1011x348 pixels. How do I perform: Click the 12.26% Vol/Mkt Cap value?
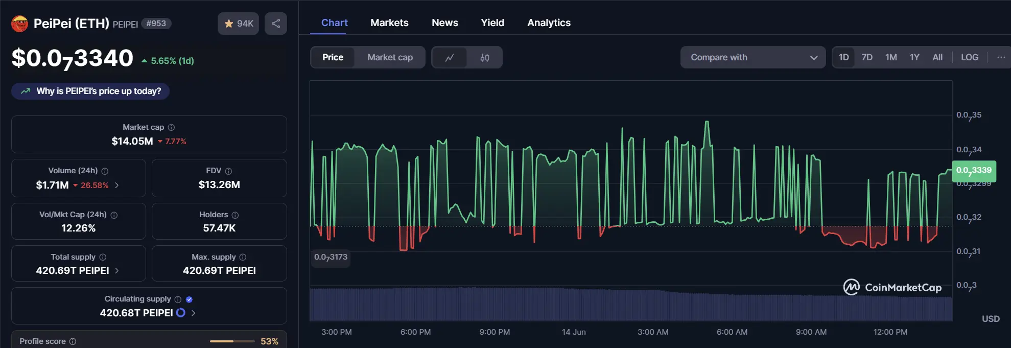(x=78, y=228)
